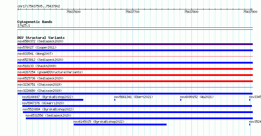The height and width of the screenshot is (136, 261).
Task: Open nsv4267254 (gnomADStructuralVariants) label
Action: click(x=50, y=72)
